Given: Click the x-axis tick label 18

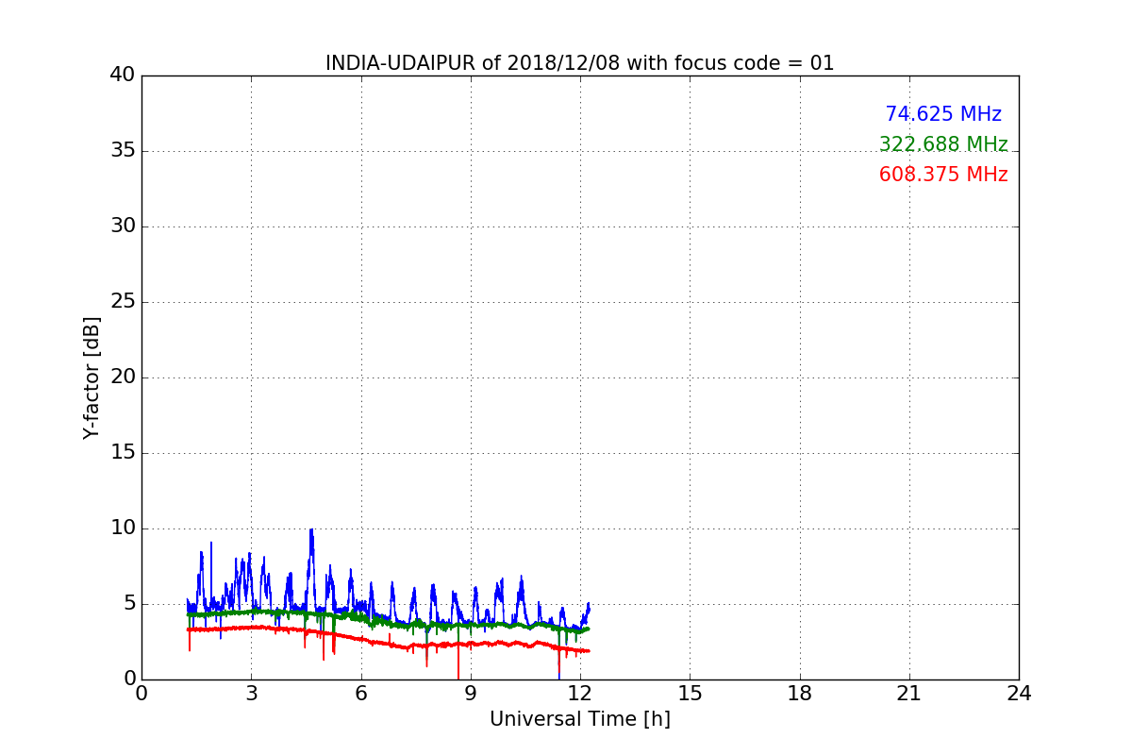Looking at the screenshot, I should 800,693.
